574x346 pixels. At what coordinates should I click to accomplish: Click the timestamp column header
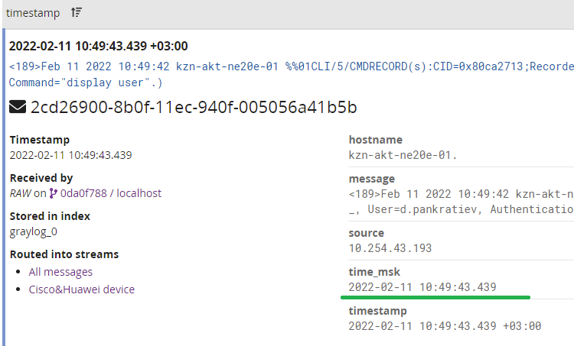(x=33, y=13)
